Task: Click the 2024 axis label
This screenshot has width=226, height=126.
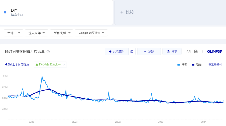Action: (x=203, y=122)
